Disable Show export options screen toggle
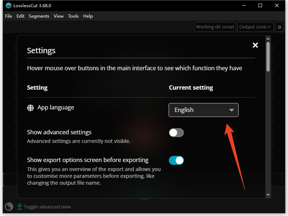 (x=176, y=161)
